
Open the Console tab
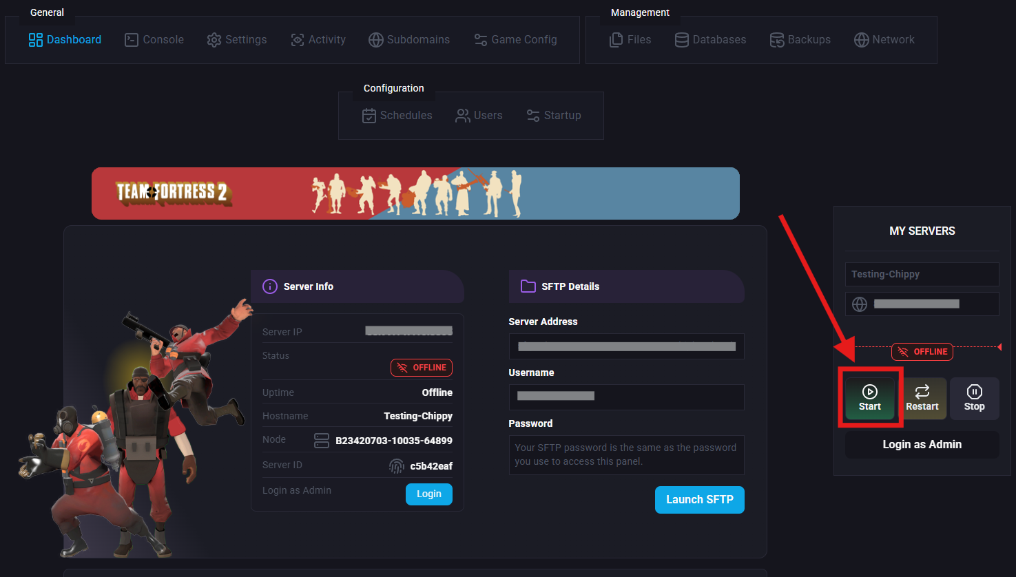[x=154, y=40]
